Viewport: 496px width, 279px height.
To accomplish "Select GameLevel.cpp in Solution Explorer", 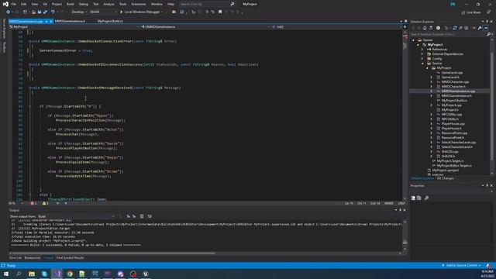I will tap(452, 73).
